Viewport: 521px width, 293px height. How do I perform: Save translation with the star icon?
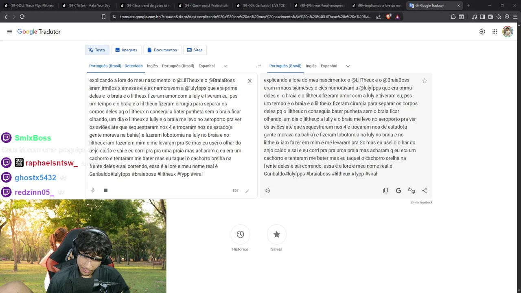[425, 81]
